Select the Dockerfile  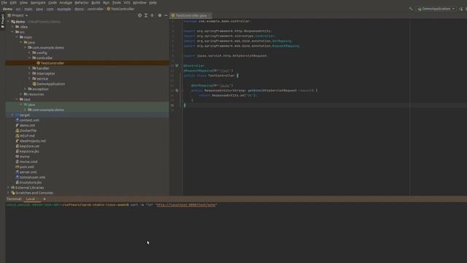tap(26, 131)
